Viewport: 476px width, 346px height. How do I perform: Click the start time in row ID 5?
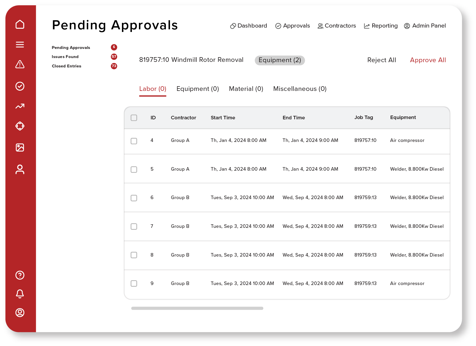click(x=239, y=169)
